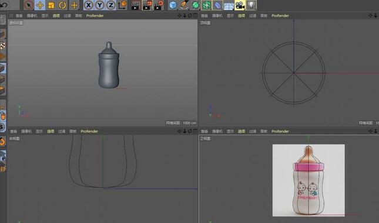Open 选项 menu in perspective viewport

point(56,16)
